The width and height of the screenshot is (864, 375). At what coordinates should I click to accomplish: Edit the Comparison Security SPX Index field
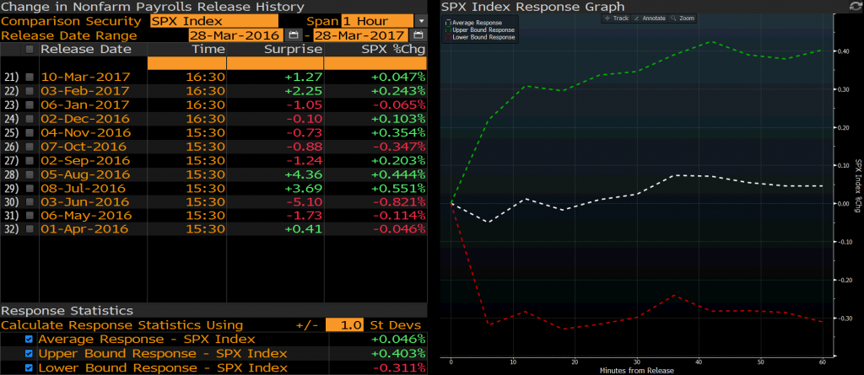point(213,21)
